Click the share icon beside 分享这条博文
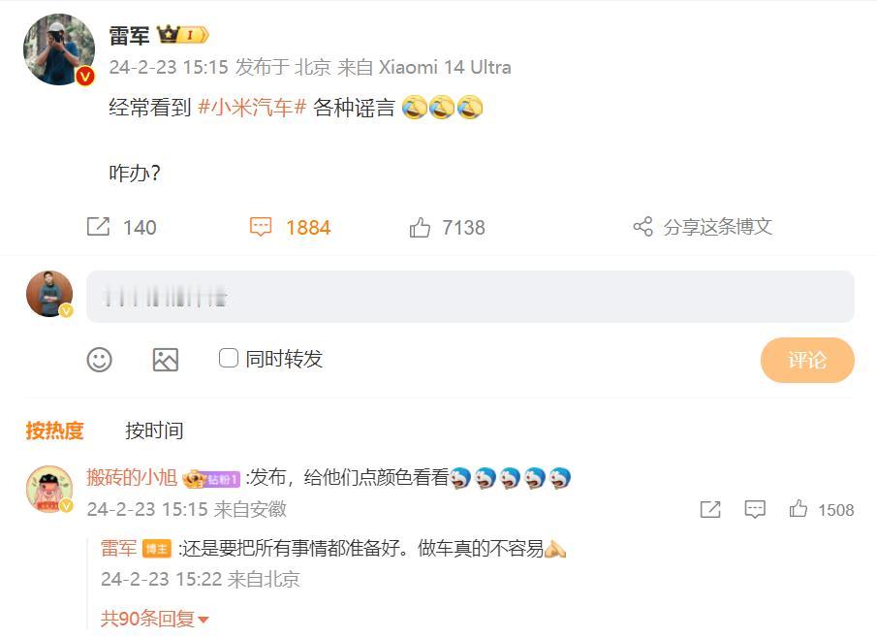This screenshot has width=877, height=638. pos(642,227)
